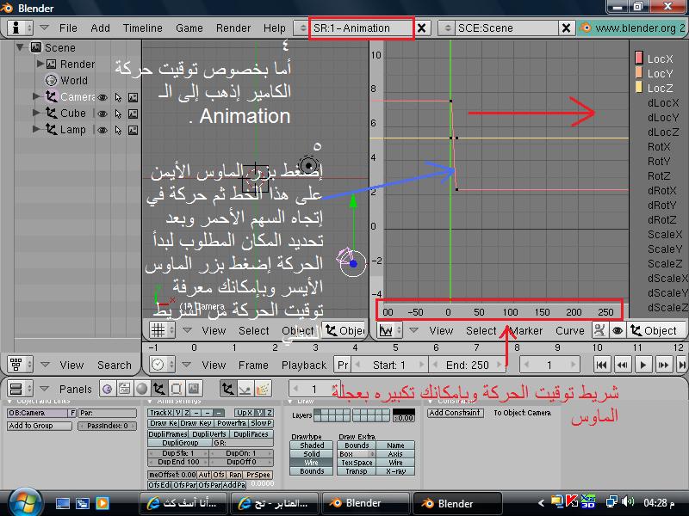The image size is (689, 516).
Task: Hide the Cube using its eye icon
Action: point(102,114)
